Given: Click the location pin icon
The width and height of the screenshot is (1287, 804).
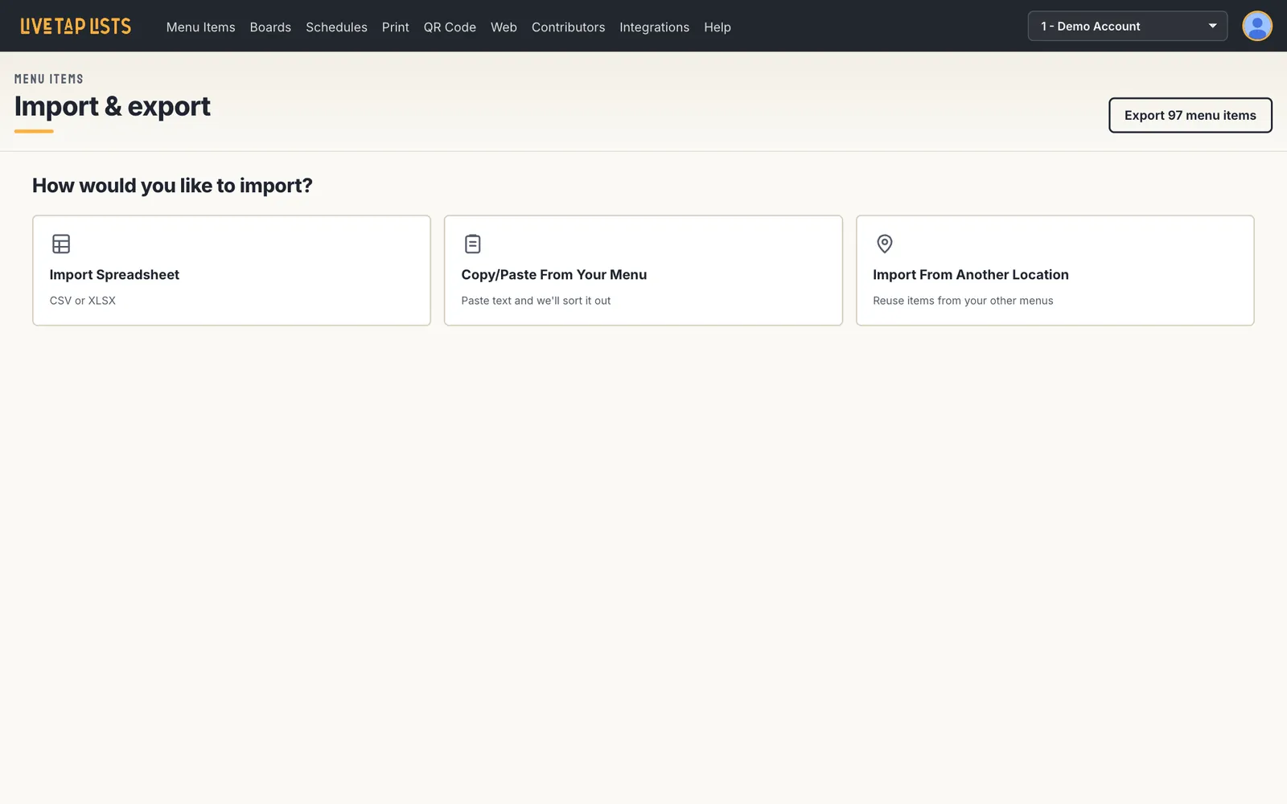Looking at the screenshot, I should [885, 244].
